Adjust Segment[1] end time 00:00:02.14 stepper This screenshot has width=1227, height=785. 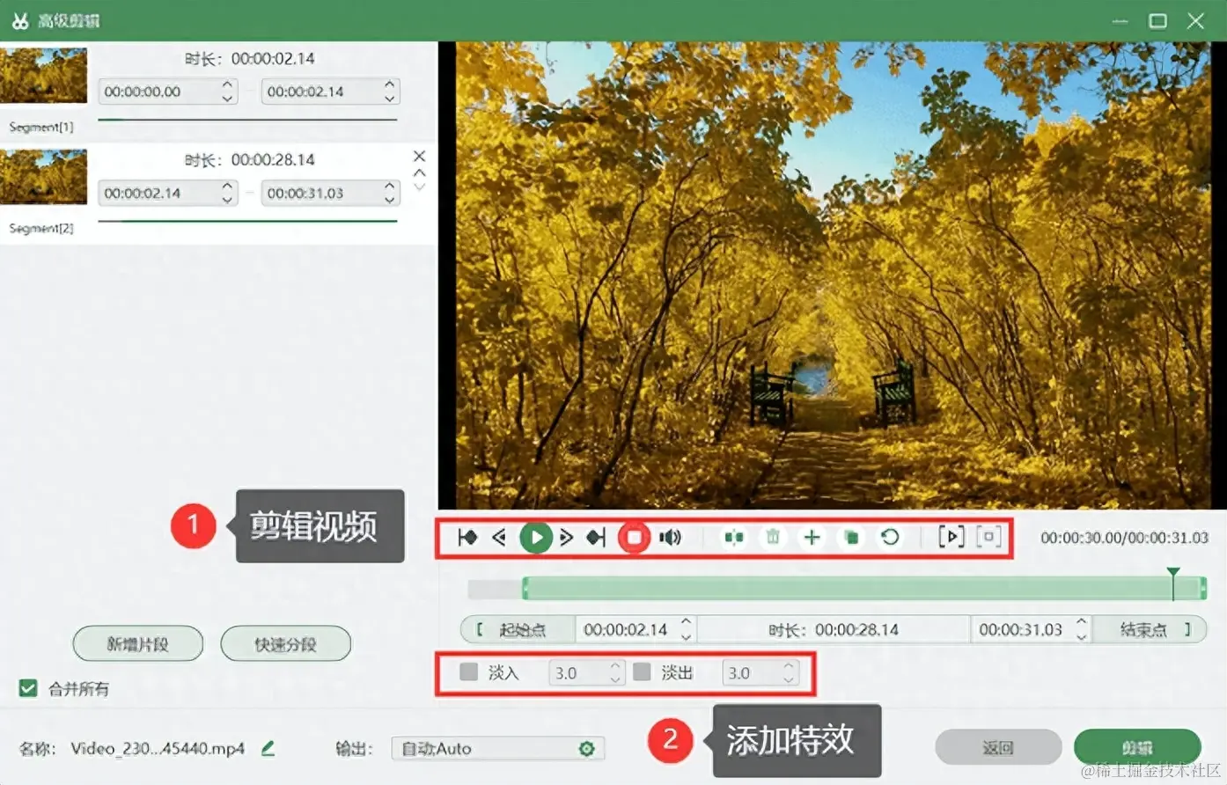pos(390,92)
